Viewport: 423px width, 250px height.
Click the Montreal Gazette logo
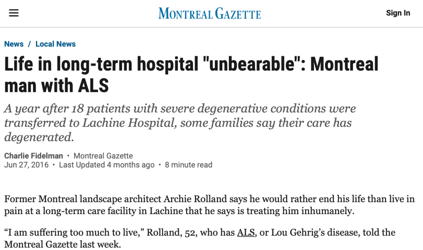[x=209, y=14]
